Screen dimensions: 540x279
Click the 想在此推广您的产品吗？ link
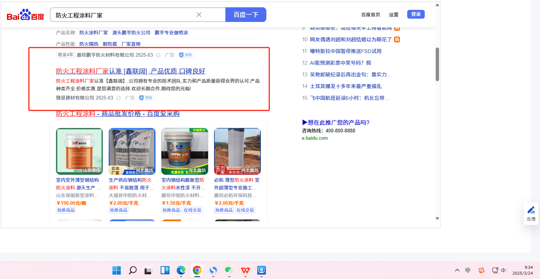(336, 122)
